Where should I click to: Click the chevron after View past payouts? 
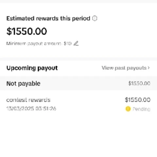(x=148, y=68)
